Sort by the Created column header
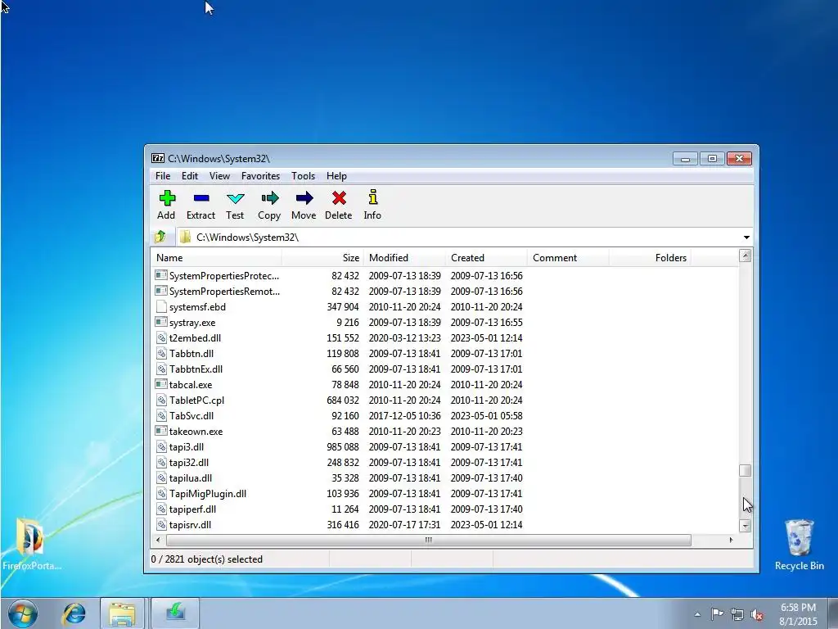The width and height of the screenshot is (838, 629). click(x=486, y=258)
